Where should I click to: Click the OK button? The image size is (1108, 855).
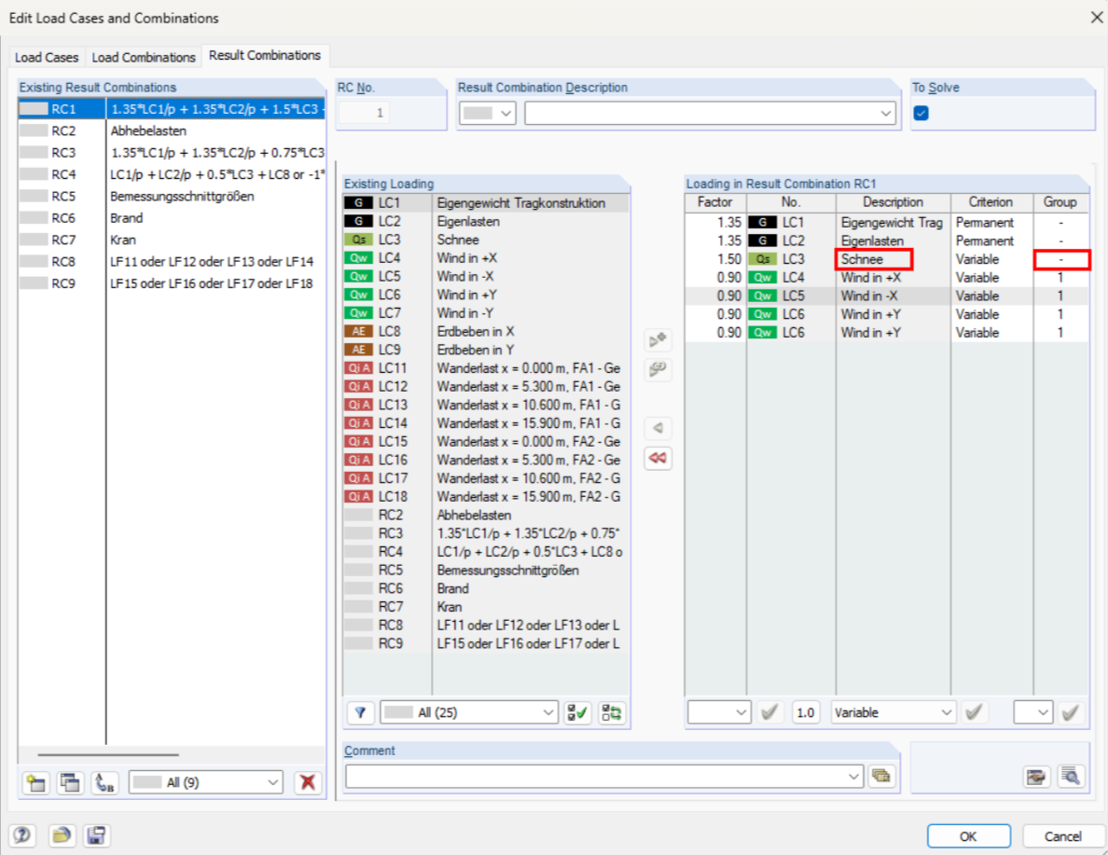click(968, 836)
